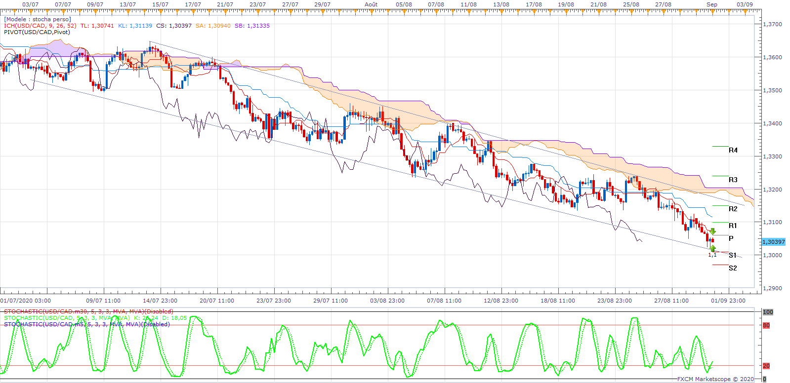Click the 100 level on stochastic scale
The width and height of the screenshot is (790, 383).
pos(768,312)
